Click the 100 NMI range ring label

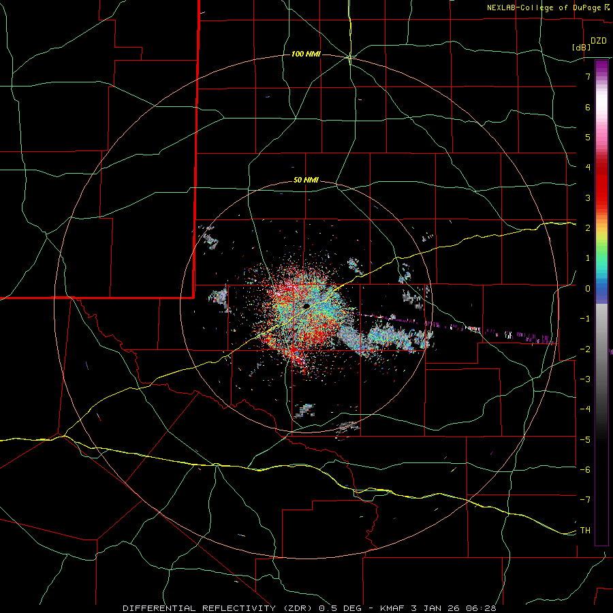point(306,54)
